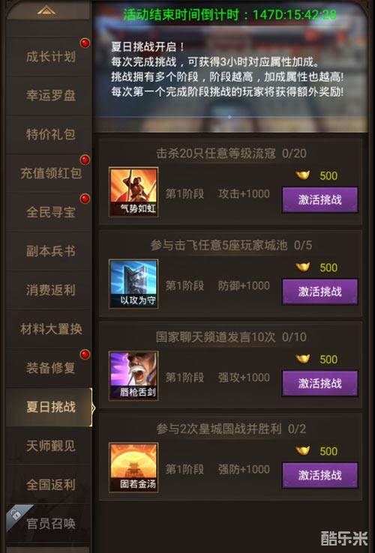The image size is (375, 553).
Task: Click the arrow marker beside 夏日挑战
Action: 93,408
